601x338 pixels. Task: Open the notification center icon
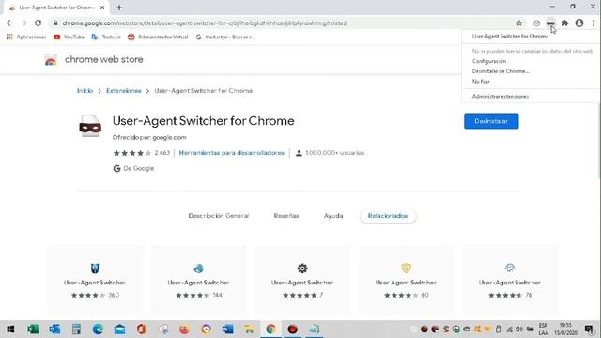coord(589,330)
